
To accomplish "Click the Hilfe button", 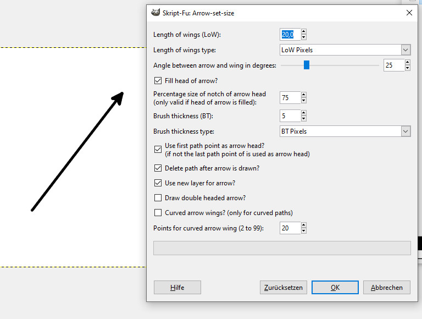I will (177, 288).
